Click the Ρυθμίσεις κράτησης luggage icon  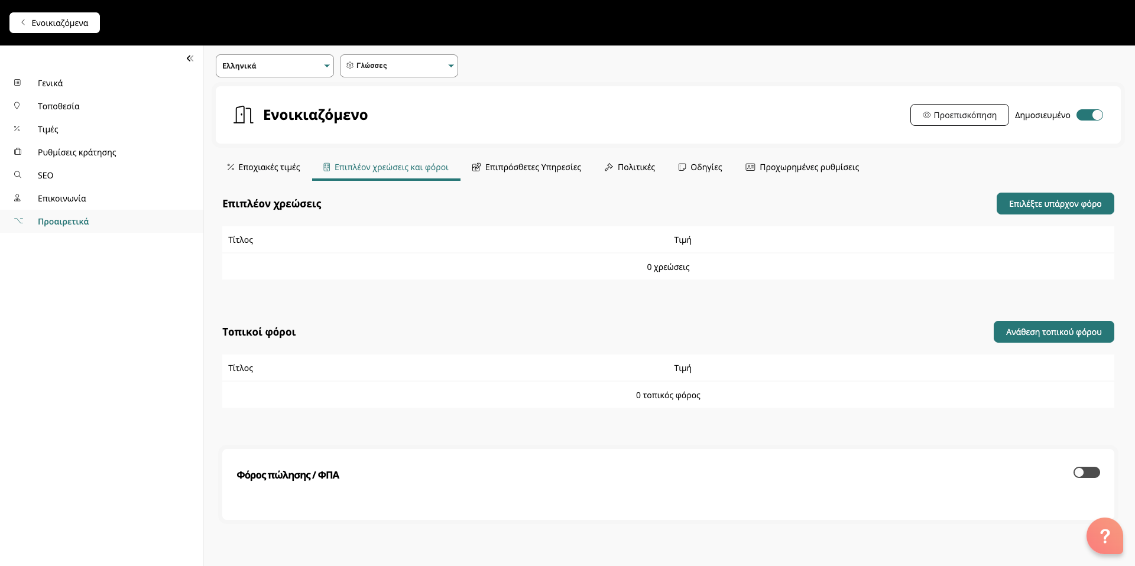(x=18, y=152)
